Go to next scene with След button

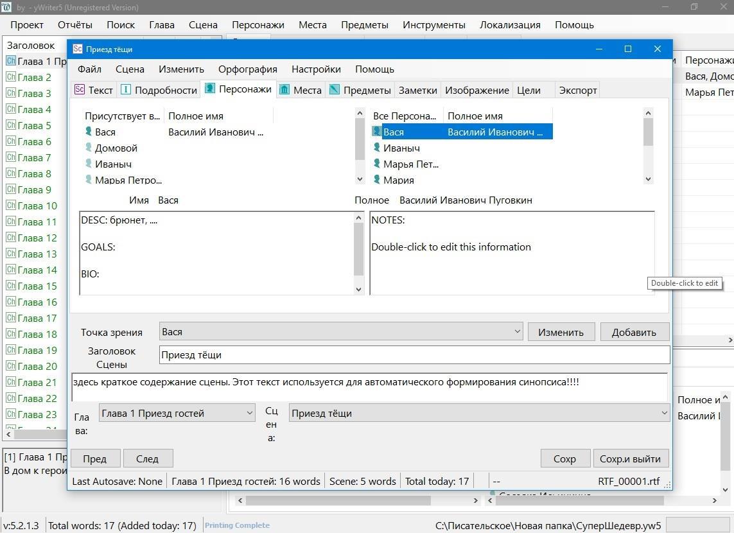147,459
